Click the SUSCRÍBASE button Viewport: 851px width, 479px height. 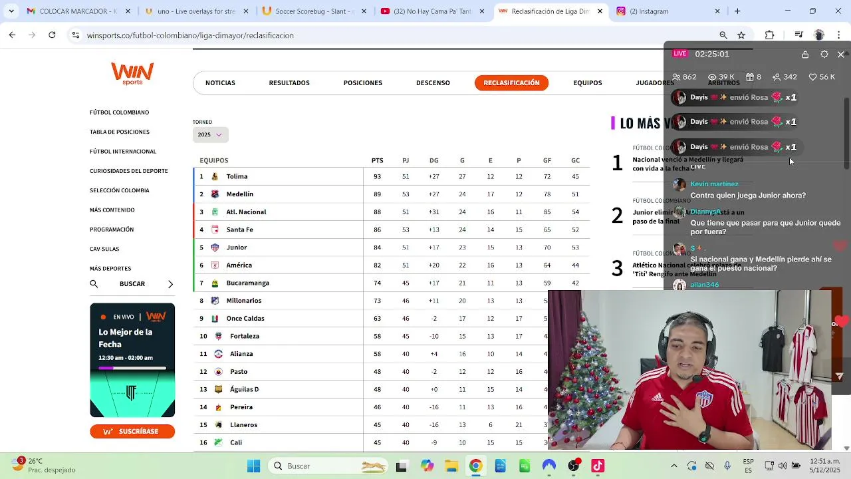pos(132,431)
